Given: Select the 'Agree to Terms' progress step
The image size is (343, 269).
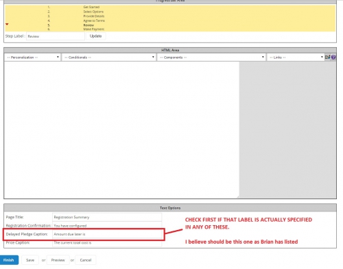Looking at the screenshot, I should 94,21.
